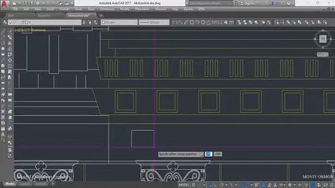Viewport: 335px width, 188px height.
Task: Click Make Object's Layer Current icon
Action: [84, 22]
